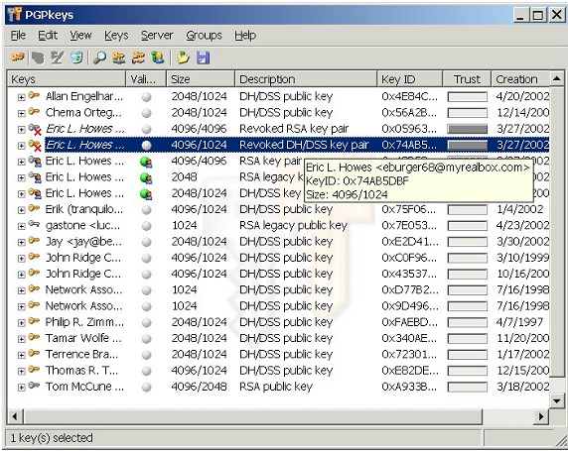Sort by the Trust column header
568x451 pixels.
467,79
